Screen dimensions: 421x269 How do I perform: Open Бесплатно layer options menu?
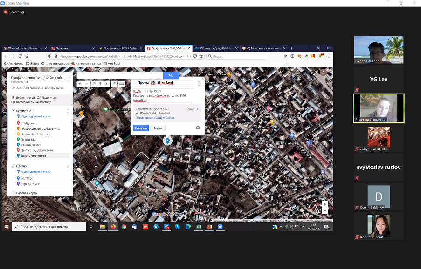(68, 111)
